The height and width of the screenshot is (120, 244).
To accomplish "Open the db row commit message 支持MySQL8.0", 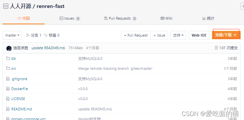I will coord(90,59).
